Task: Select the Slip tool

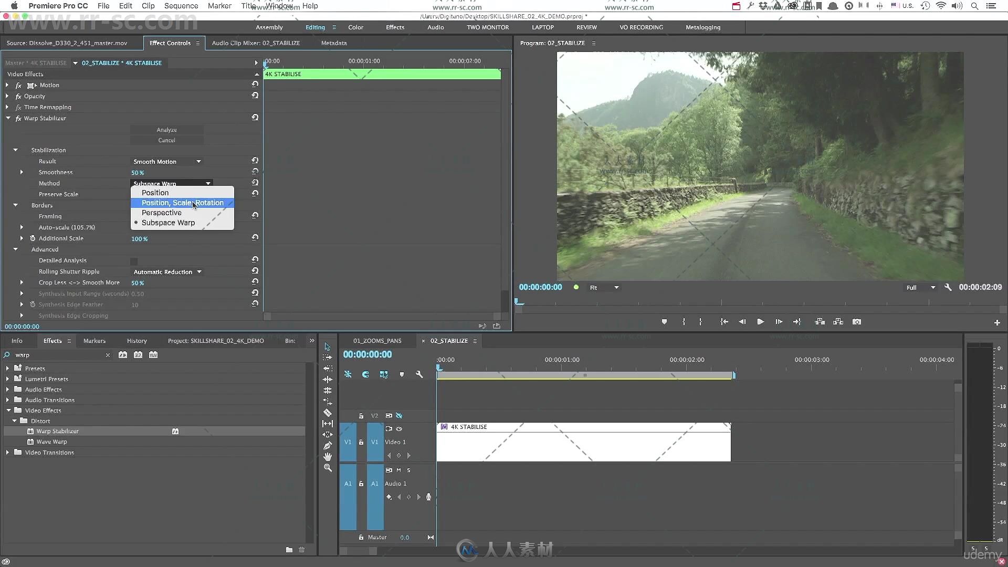Action: point(327,424)
